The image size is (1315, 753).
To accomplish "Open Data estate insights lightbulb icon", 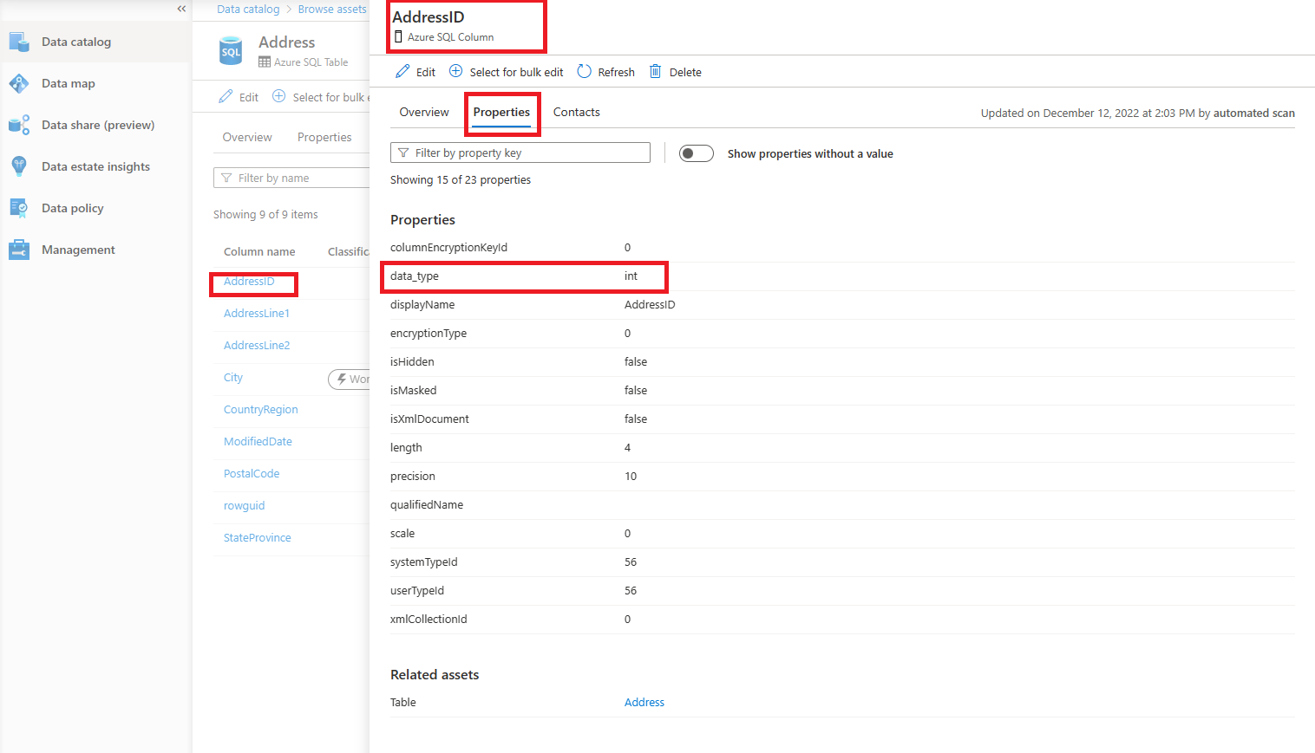I will [x=19, y=166].
